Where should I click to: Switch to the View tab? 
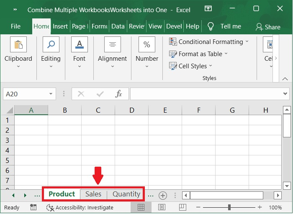pos(155,26)
